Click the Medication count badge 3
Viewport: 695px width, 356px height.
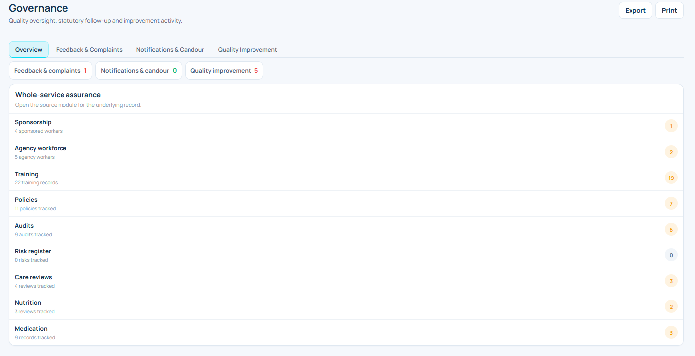tap(671, 333)
